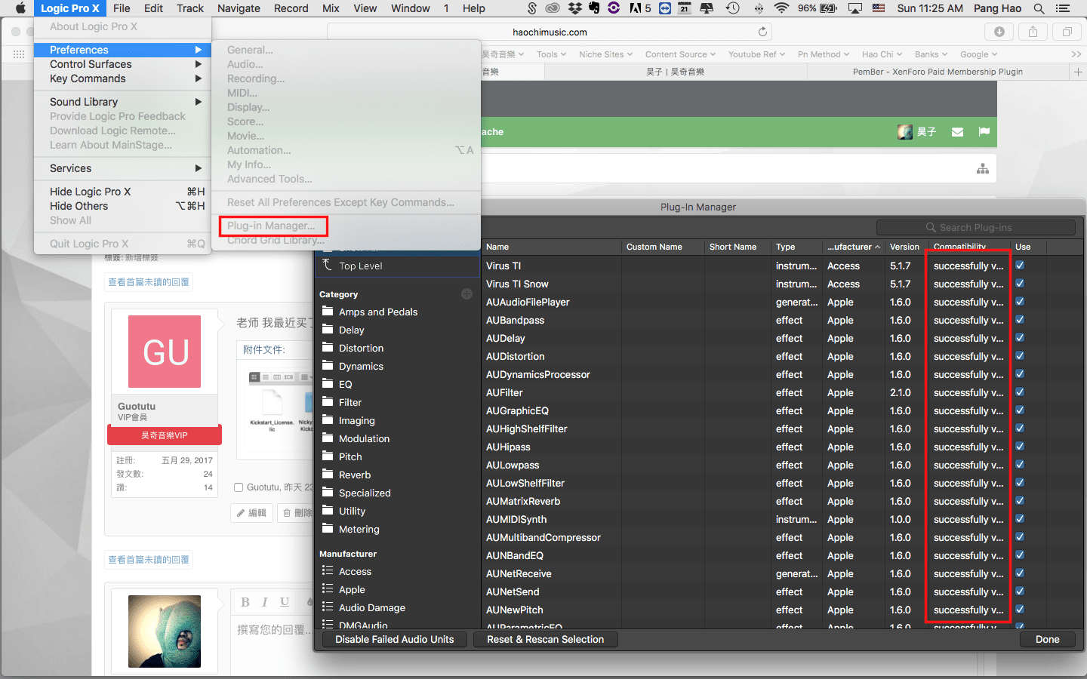Image resolution: width=1087 pixels, height=679 pixels.
Task: Show Safari downloads
Action: coord(999,32)
